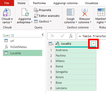Click the ABC data type icon of Località column
106x94 pixels.
click(x=58, y=44)
